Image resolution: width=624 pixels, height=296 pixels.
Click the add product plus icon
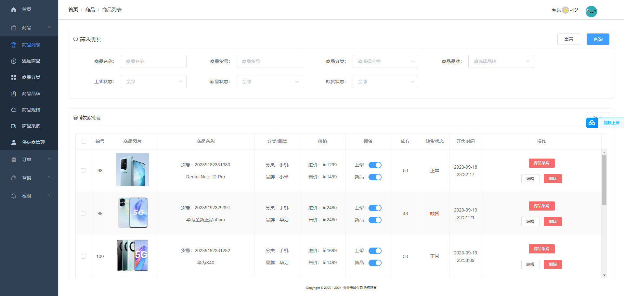click(x=14, y=61)
